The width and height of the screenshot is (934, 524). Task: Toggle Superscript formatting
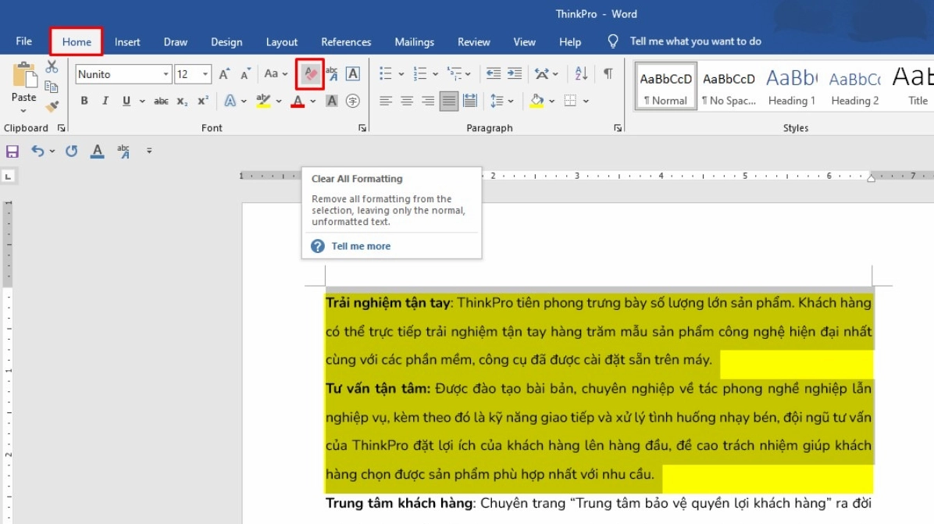click(203, 102)
